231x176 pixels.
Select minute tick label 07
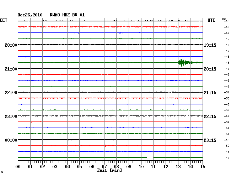point(104,167)
